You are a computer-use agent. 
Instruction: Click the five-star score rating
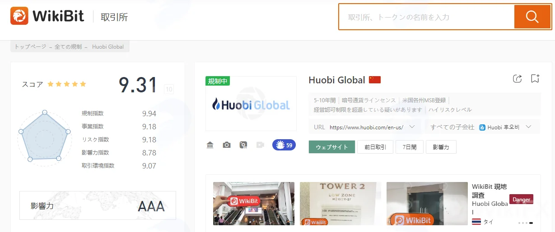(x=67, y=84)
